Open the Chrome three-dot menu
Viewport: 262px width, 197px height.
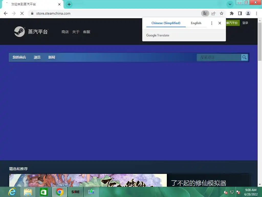pos(256,13)
